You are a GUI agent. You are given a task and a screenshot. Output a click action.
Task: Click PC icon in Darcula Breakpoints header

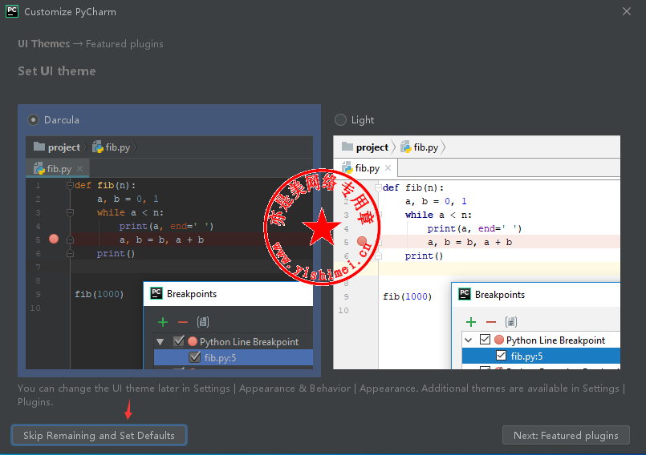pyautogui.click(x=156, y=293)
